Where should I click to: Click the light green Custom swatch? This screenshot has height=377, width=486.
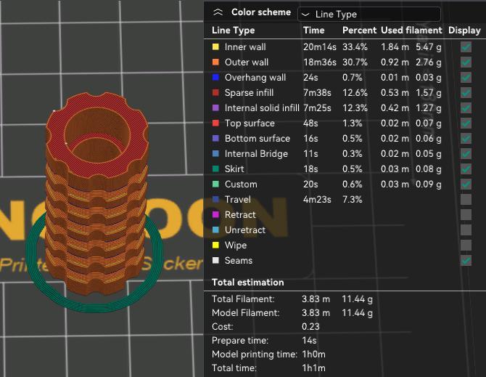tap(215, 184)
